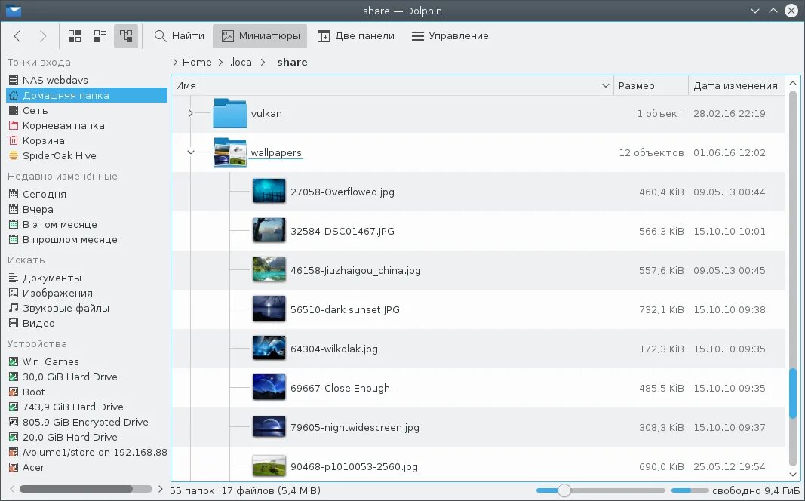The image size is (805, 501).
Task: Show files from В этом месяце
Action: tap(87, 224)
